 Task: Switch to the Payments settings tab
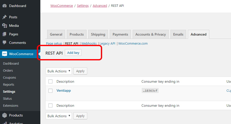tap(120, 34)
